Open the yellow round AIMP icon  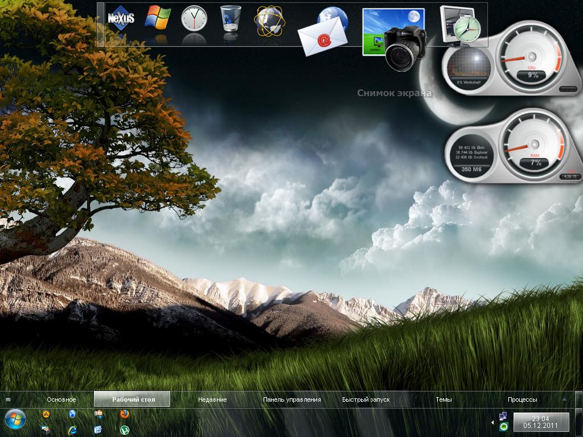point(46,414)
